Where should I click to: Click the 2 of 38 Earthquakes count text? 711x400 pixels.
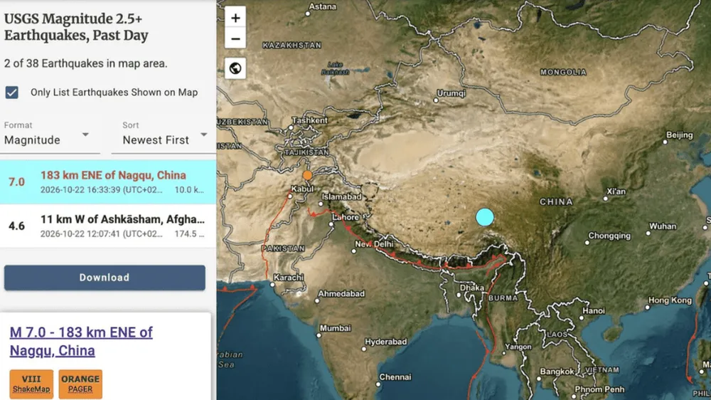(x=86, y=63)
